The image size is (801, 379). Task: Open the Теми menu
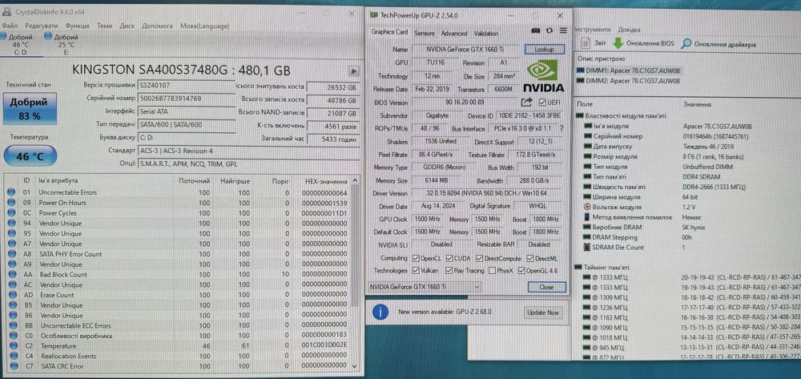(105, 26)
